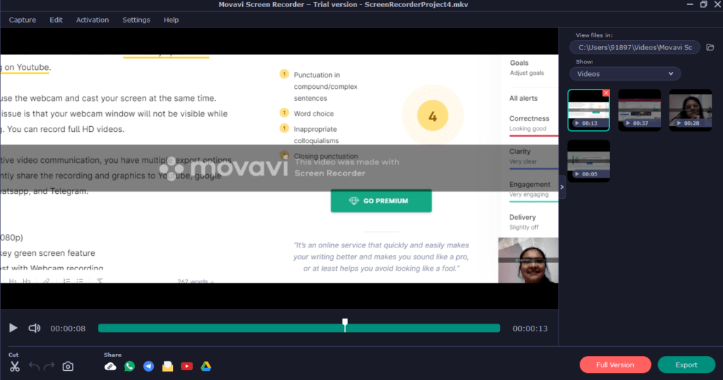This screenshot has width=723, height=380.
Task: Take a snapshot with camera icon
Action: click(68, 366)
